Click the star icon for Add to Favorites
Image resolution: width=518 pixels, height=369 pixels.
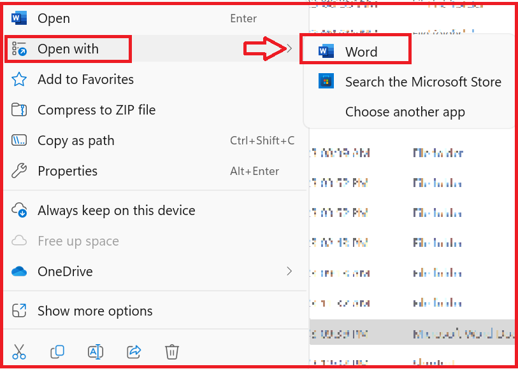coord(19,79)
